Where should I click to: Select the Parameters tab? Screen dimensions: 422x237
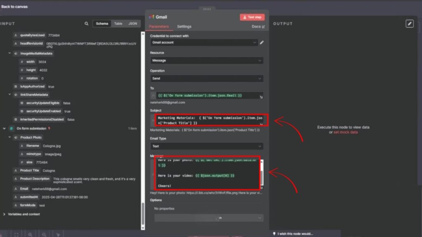point(159,27)
